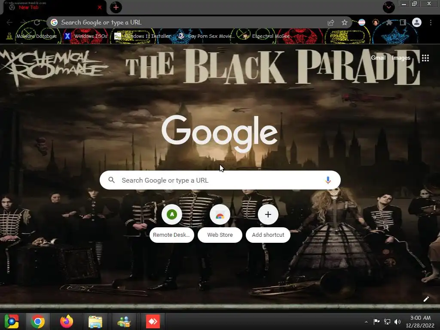Close the New Tab tab
Viewport: 440px width, 330px height.
pyautogui.click(x=100, y=8)
